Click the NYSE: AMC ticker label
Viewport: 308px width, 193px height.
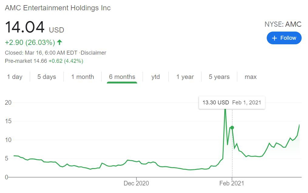click(283, 24)
